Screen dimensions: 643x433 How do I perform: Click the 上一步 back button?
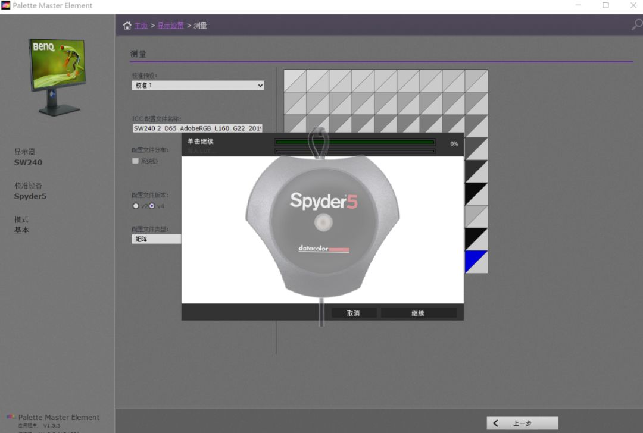point(522,423)
